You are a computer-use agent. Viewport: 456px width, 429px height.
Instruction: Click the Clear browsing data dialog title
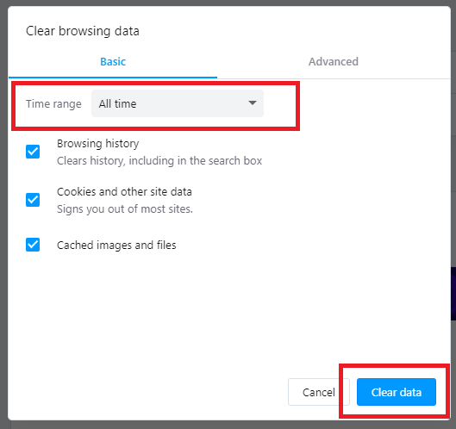tap(83, 31)
